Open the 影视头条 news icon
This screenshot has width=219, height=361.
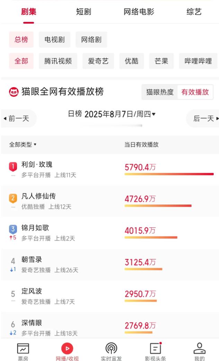click(156, 348)
